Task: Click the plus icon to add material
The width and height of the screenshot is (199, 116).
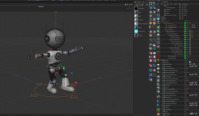Action: click(x=136, y=5)
